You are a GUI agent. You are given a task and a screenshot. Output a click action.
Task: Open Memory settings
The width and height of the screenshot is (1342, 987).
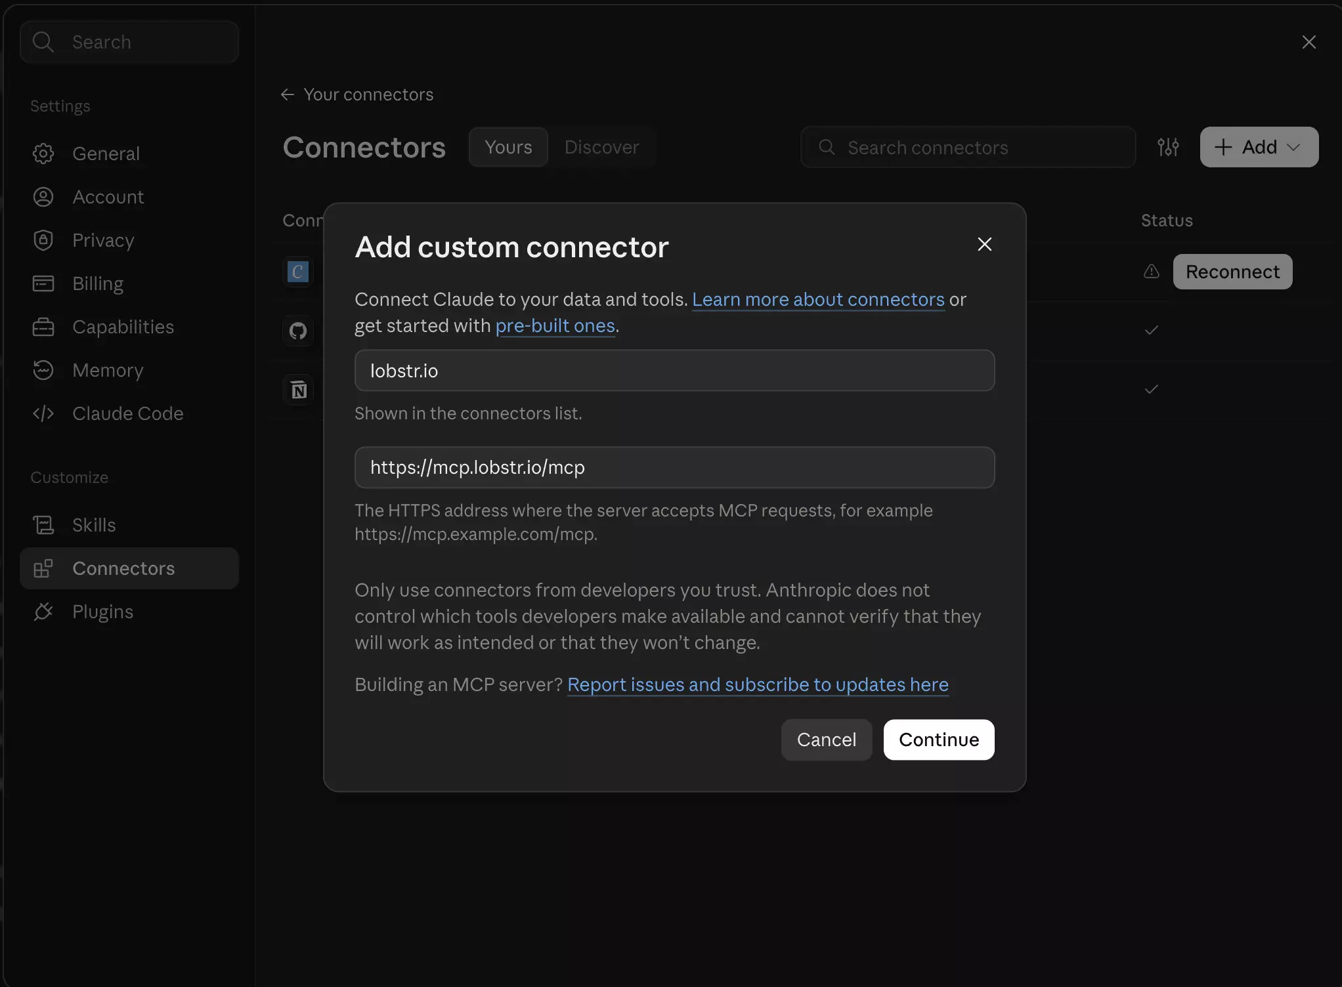[129, 370]
